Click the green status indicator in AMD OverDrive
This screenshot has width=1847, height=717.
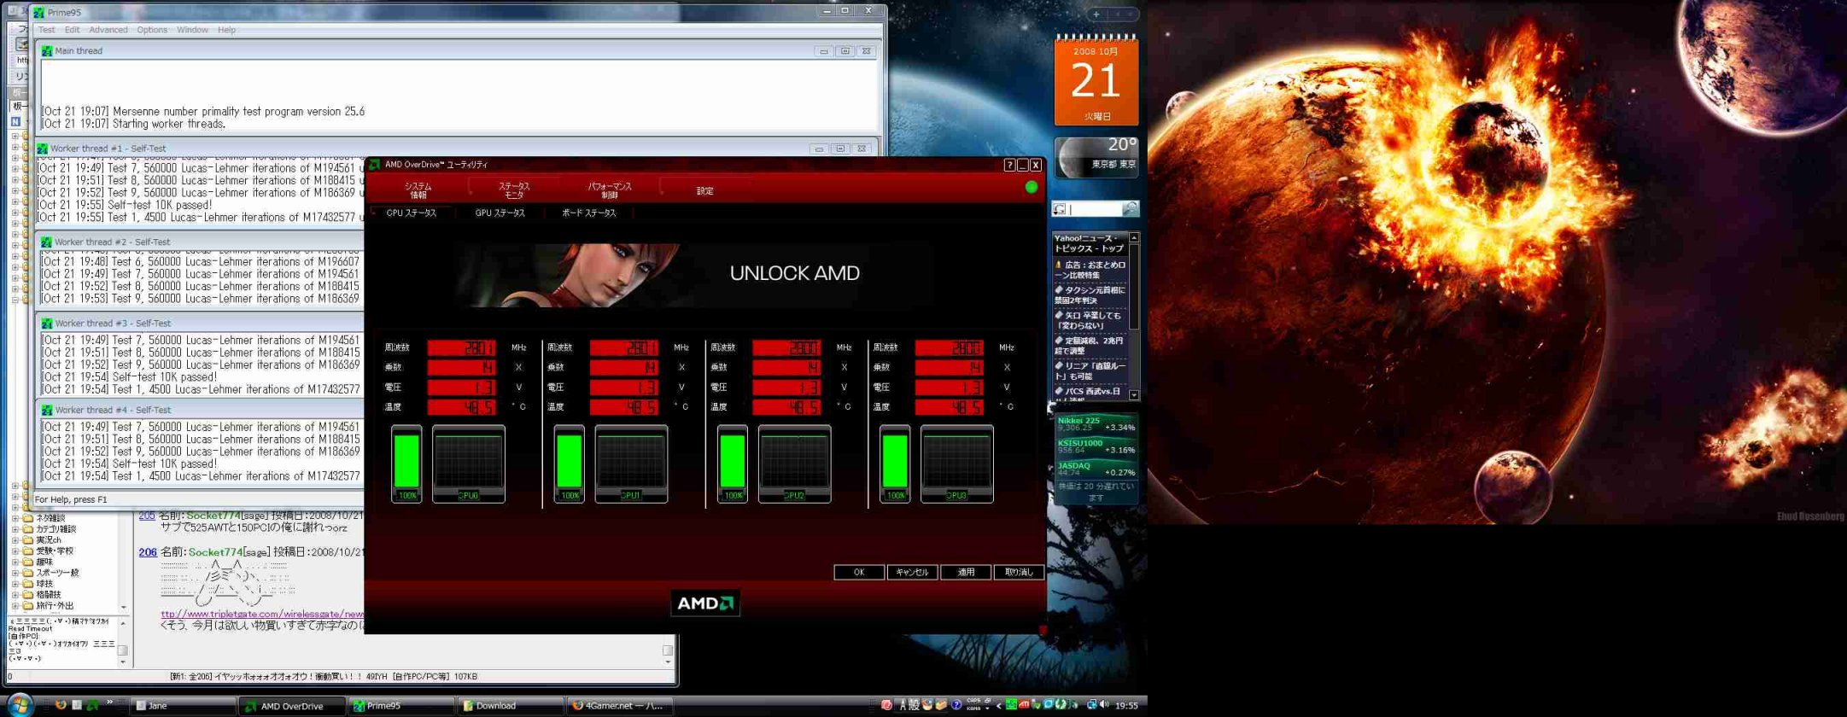tap(1032, 187)
